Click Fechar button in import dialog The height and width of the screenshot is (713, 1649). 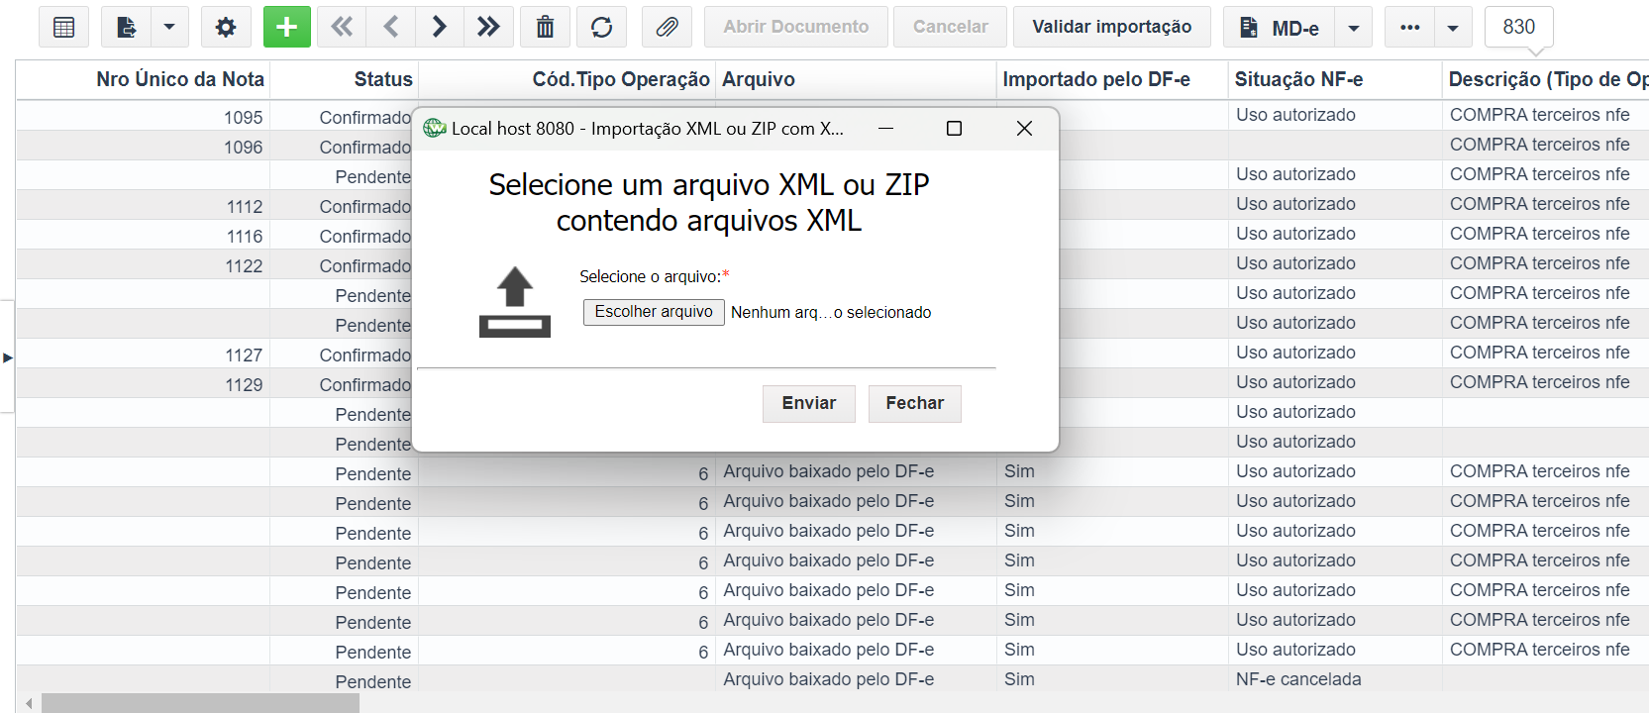[x=915, y=403]
